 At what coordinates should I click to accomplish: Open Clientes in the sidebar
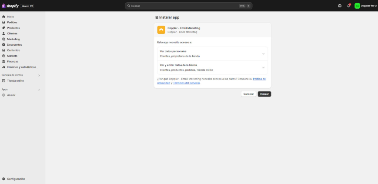click(12, 33)
